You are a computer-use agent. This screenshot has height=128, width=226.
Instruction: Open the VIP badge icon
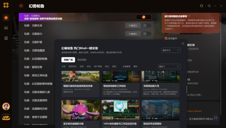tap(6, 117)
